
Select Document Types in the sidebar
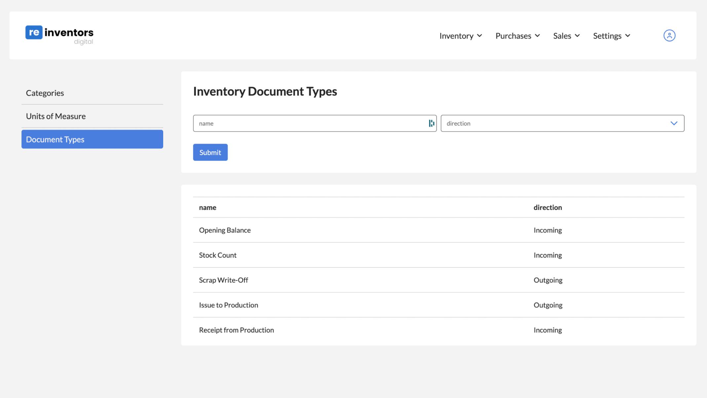coord(92,139)
